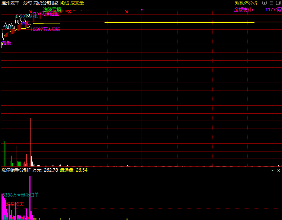Expand the sub-panel dropdown arrow
282x220 pixels.
(x=272, y=170)
